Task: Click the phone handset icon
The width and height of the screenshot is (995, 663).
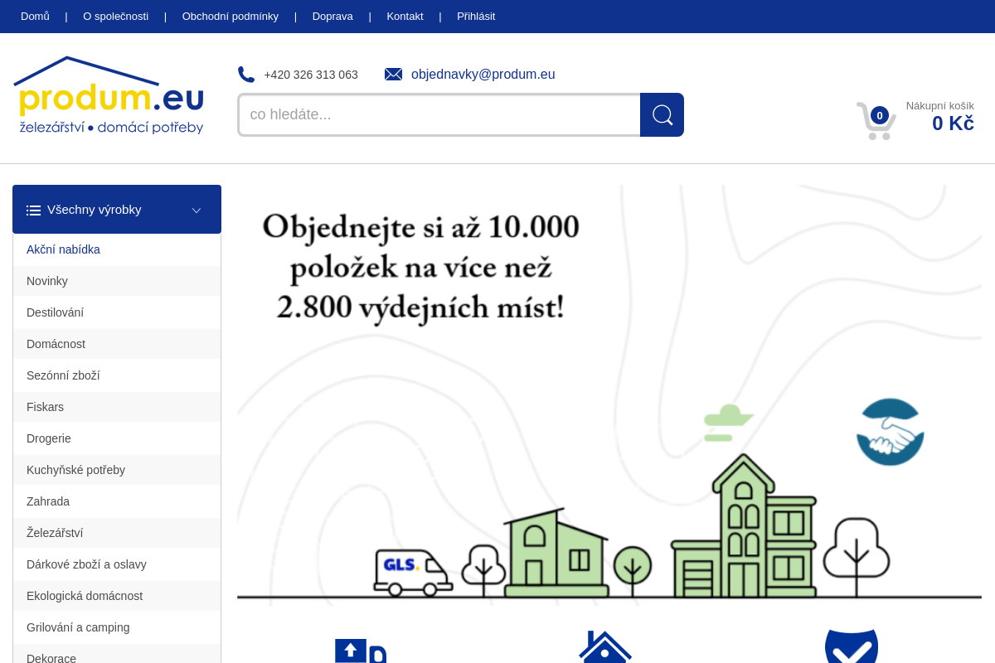Action: click(x=246, y=74)
